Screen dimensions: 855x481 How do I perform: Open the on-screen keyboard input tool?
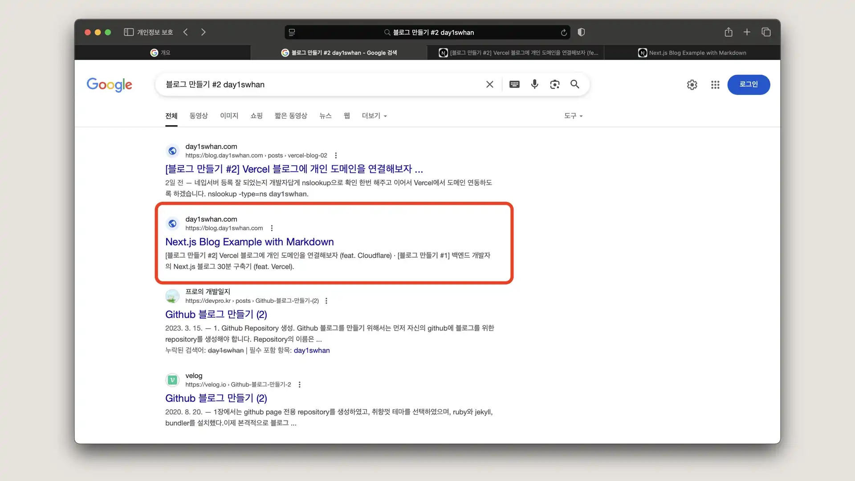[x=514, y=84]
